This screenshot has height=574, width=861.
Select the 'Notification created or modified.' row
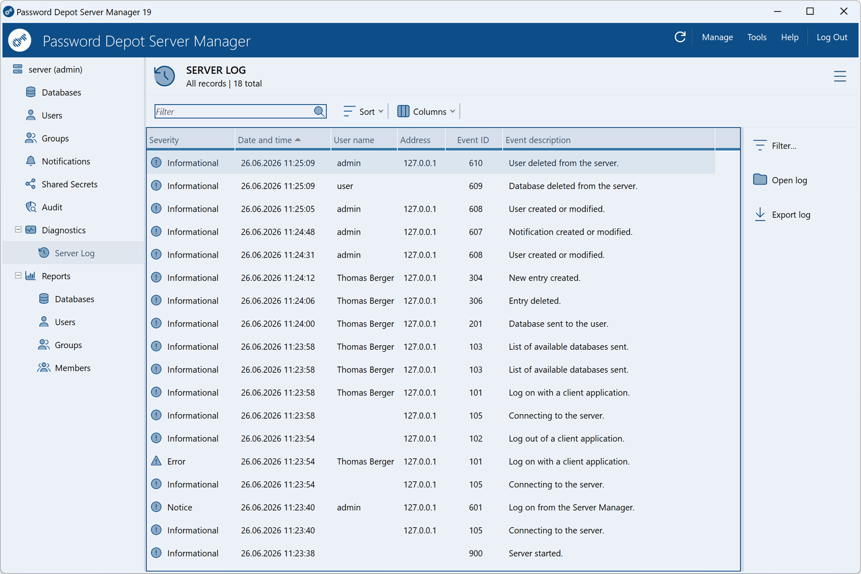(x=431, y=232)
